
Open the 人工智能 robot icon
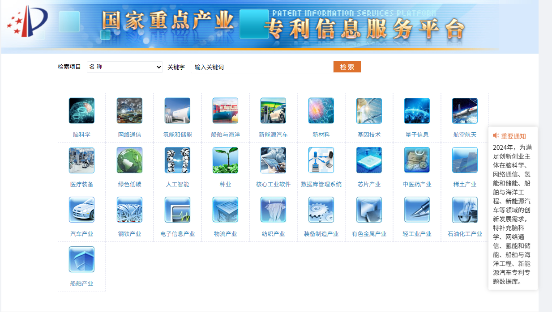(x=177, y=160)
